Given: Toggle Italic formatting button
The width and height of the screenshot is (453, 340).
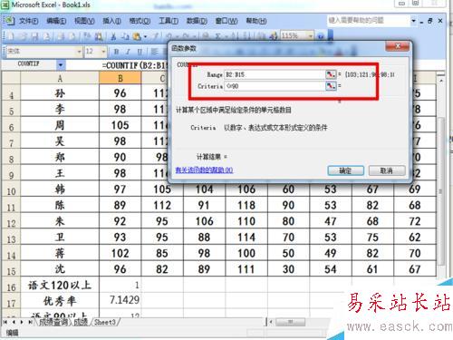Looking at the screenshot, I should coord(128,52).
